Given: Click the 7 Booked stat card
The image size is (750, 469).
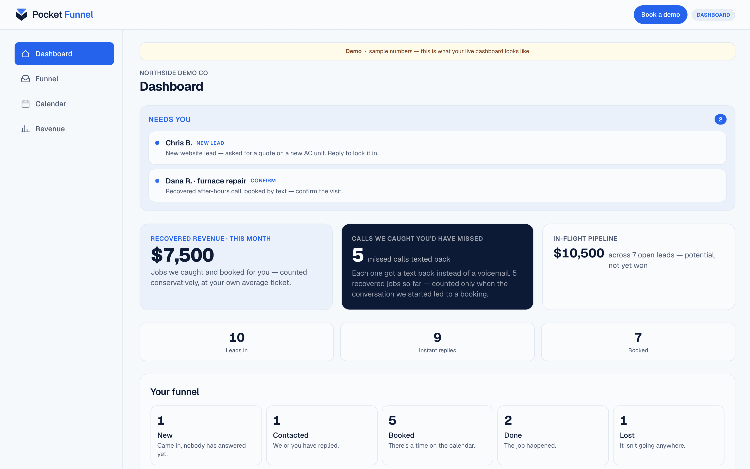Looking at the screenshot, I should (x=638, y=342).
